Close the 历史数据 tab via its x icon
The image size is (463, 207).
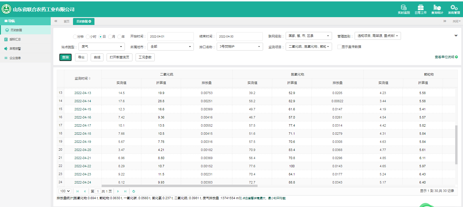[x=90, y=21]
